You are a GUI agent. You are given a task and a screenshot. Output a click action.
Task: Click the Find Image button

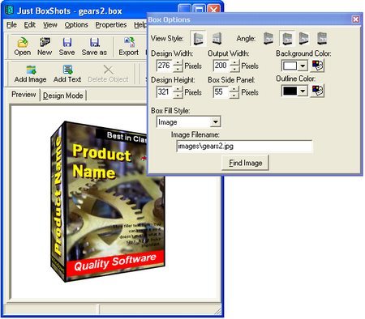tap(245, 163)
